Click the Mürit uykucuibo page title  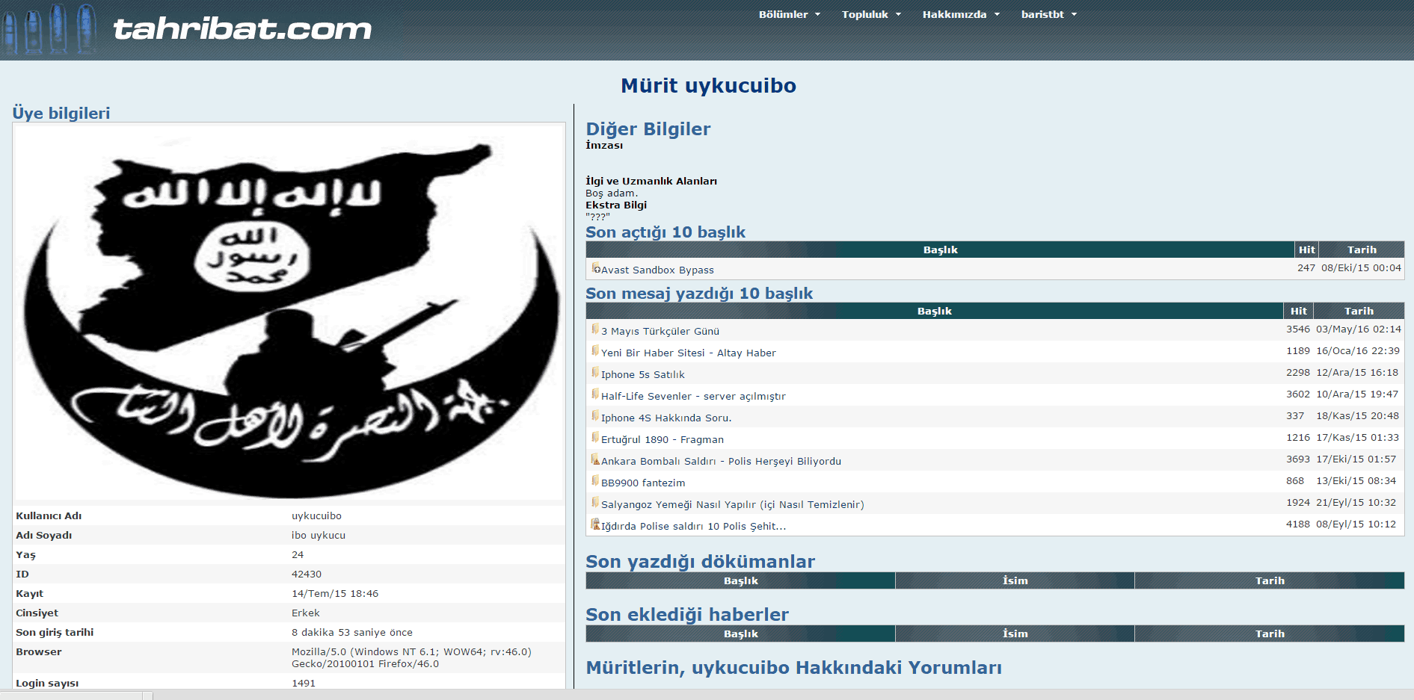tap(708, 86)
